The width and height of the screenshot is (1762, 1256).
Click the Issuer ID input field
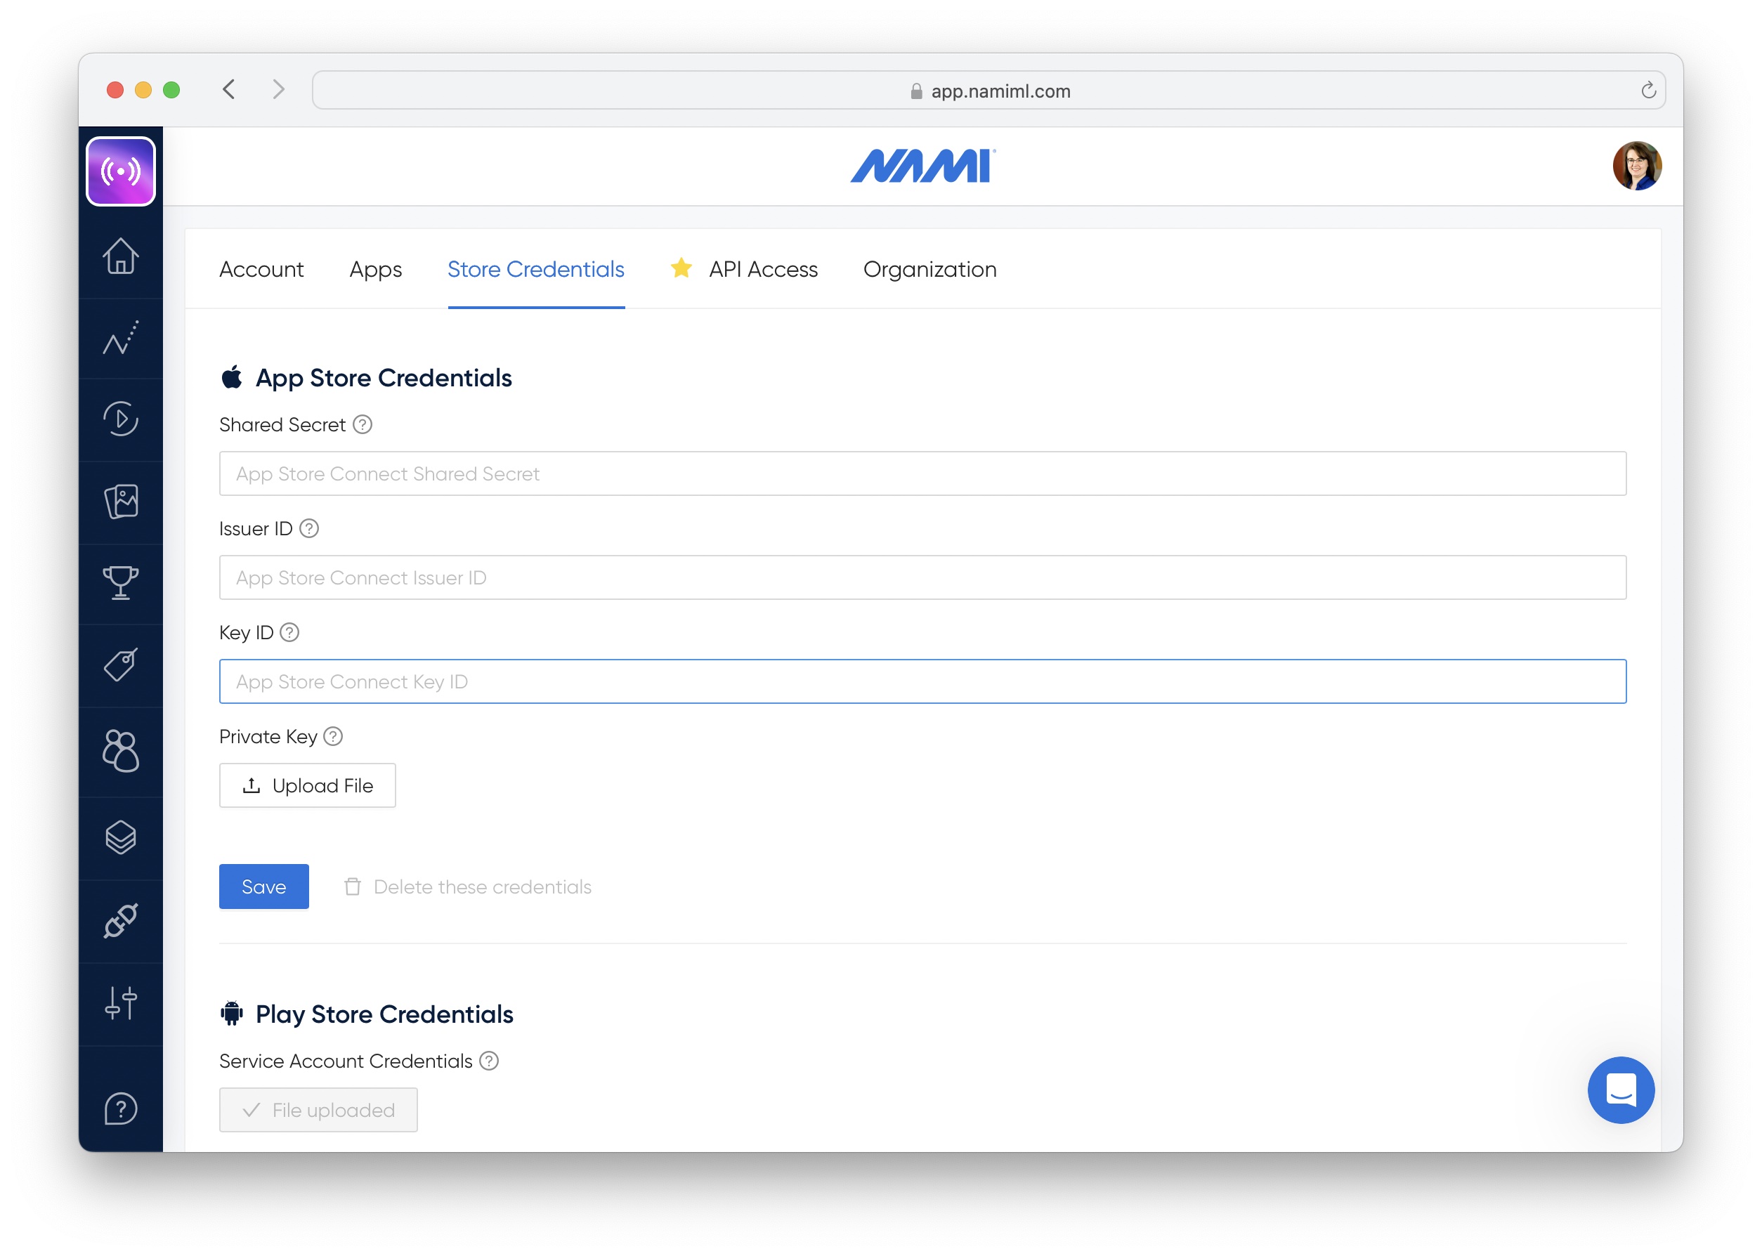[x=922, y=577]
